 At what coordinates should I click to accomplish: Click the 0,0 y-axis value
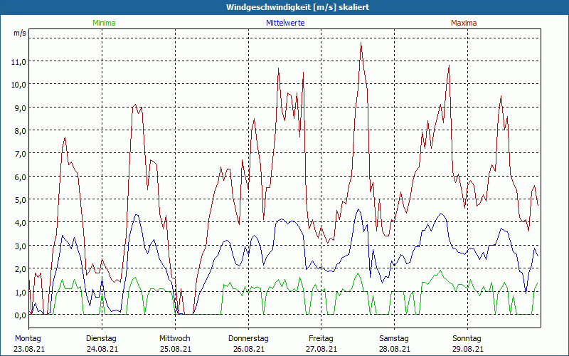(20, 315)
